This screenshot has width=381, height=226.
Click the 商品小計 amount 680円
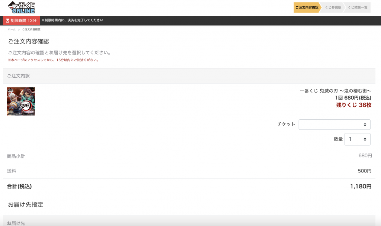tap(365, 156)
